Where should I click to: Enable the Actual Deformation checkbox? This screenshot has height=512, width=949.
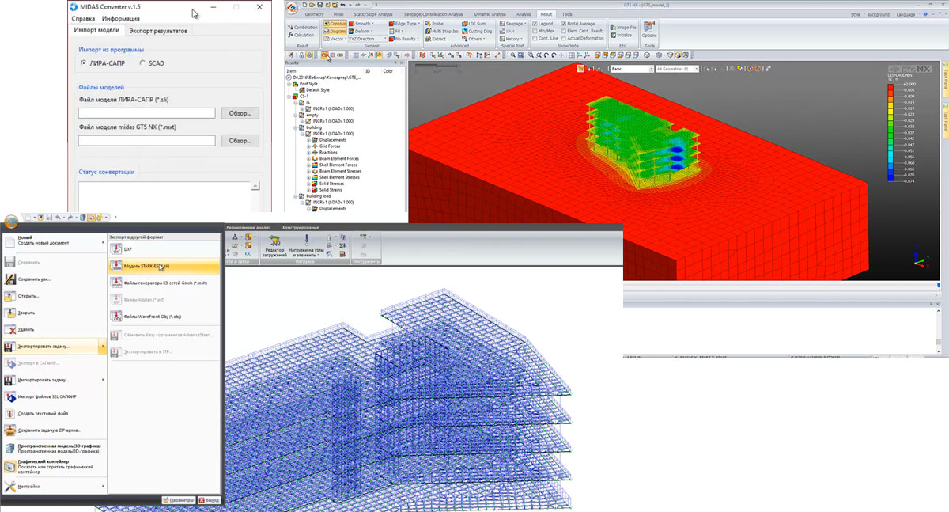point(562,39)
